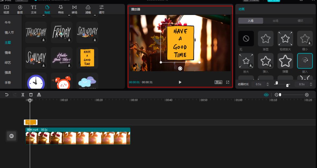Zoom in the timeline with plus icon

pos(307,95)
